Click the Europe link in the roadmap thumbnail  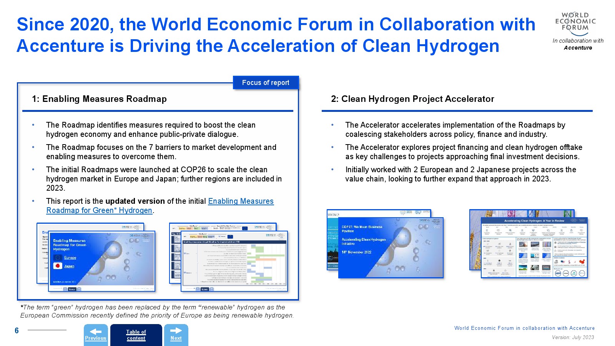[70, 258]
